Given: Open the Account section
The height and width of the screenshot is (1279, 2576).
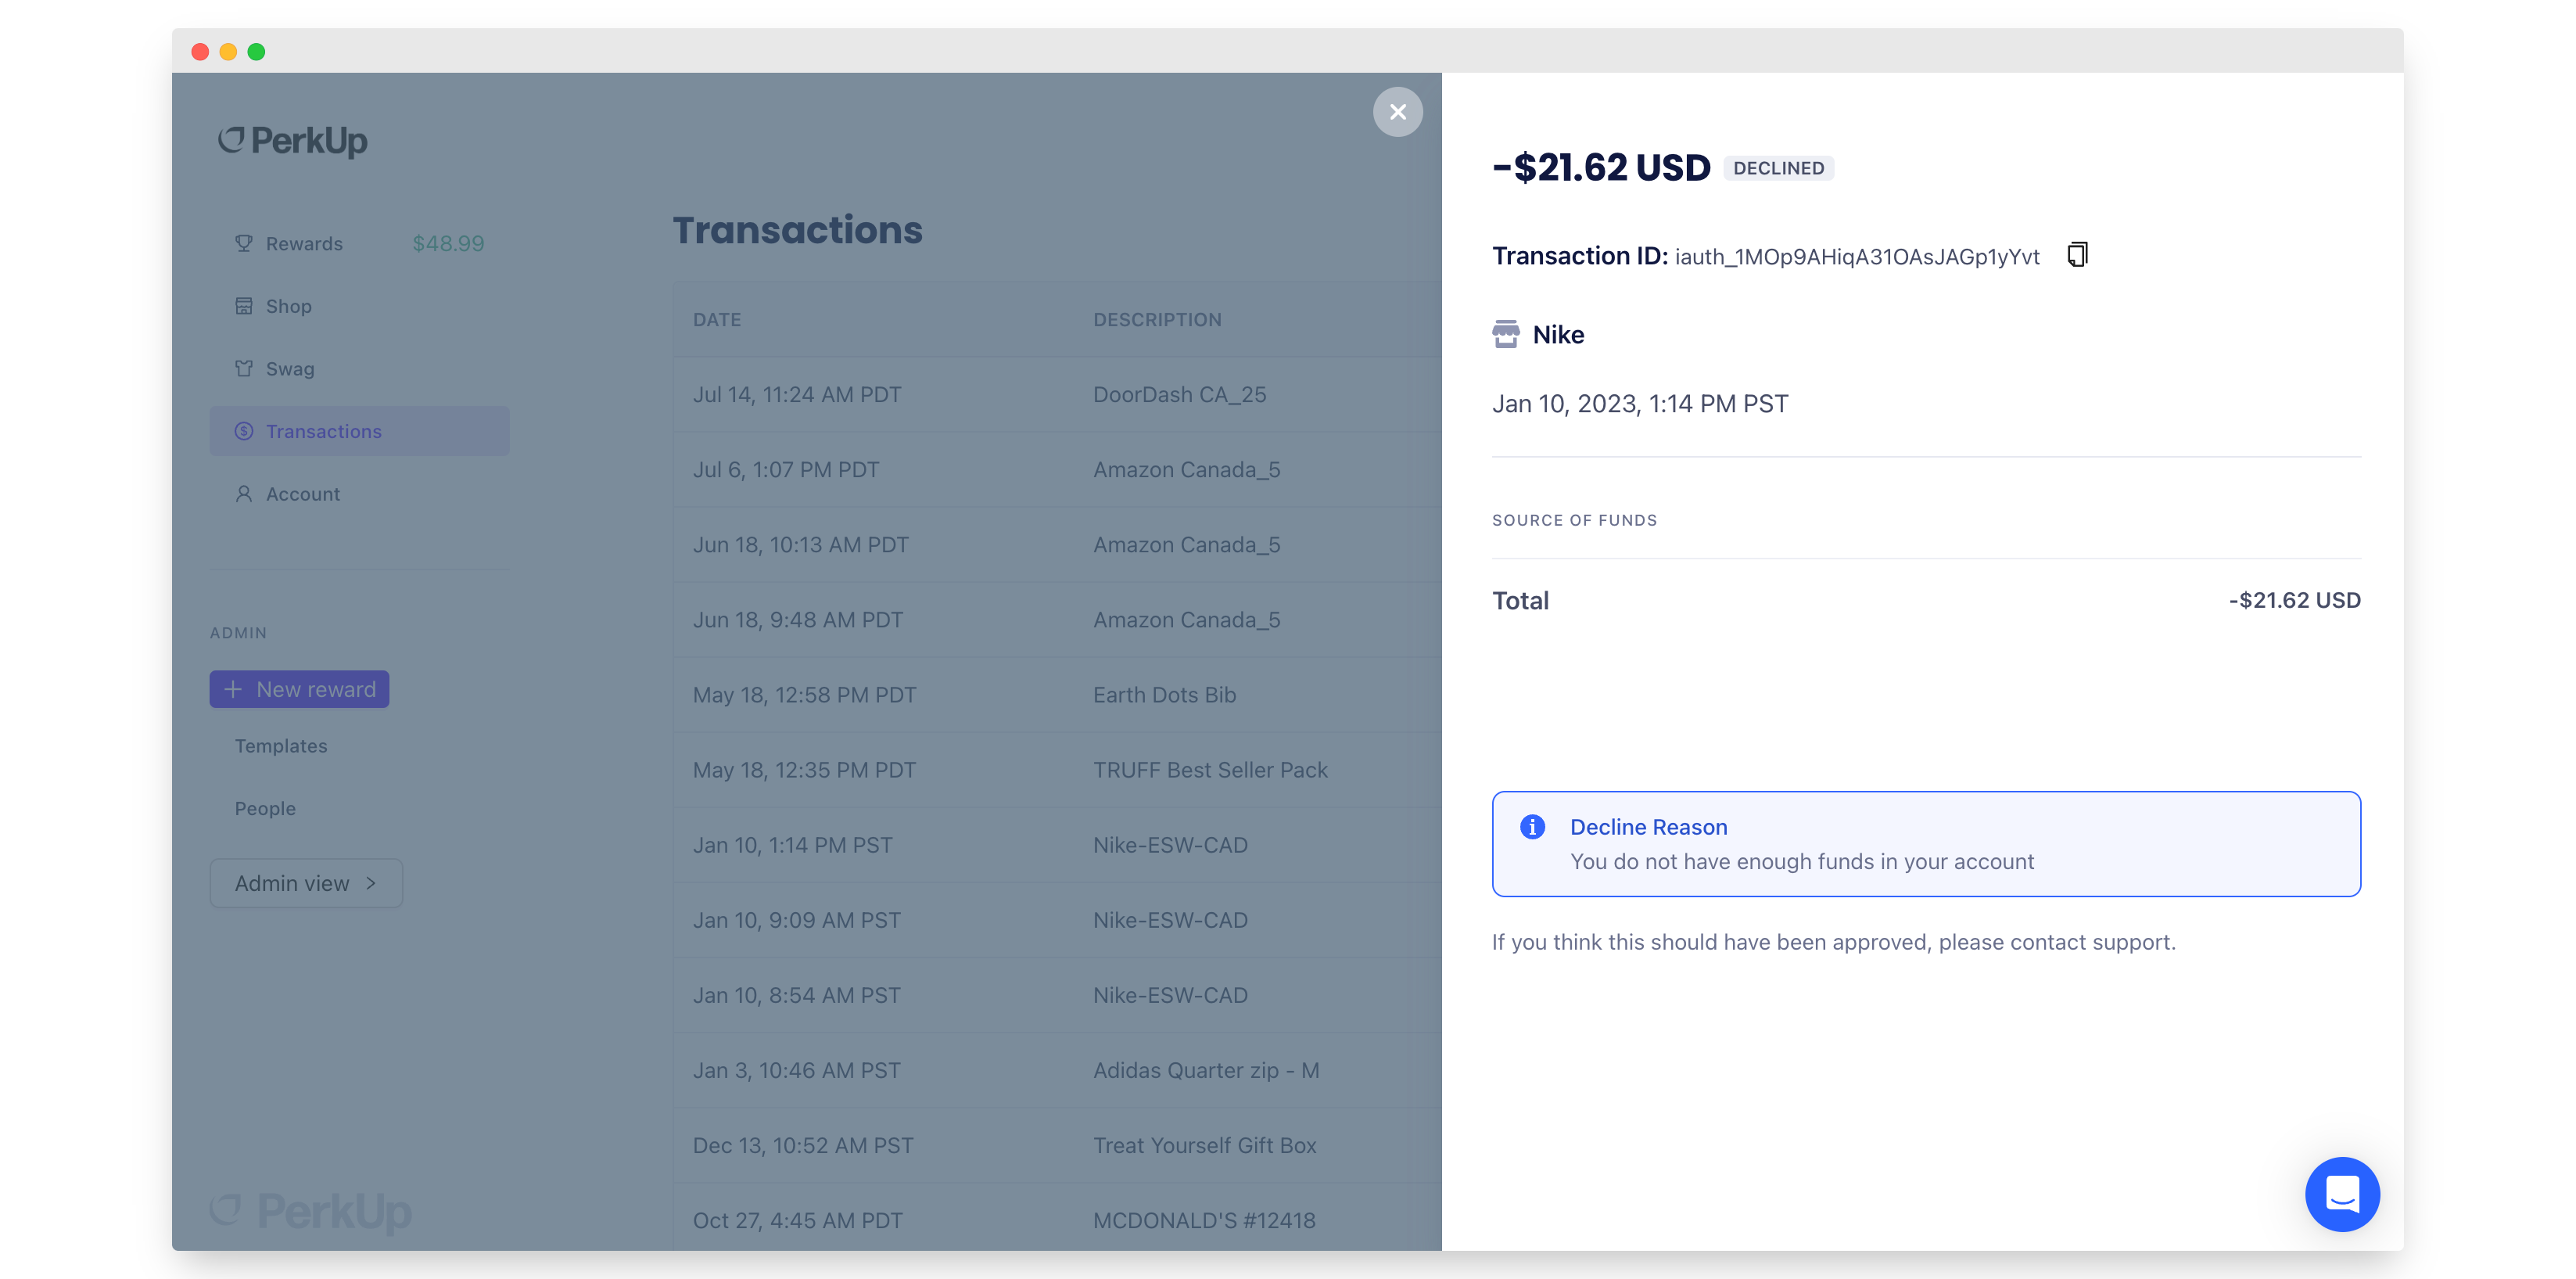Looking at the screenshot, I should pos(304,491).
